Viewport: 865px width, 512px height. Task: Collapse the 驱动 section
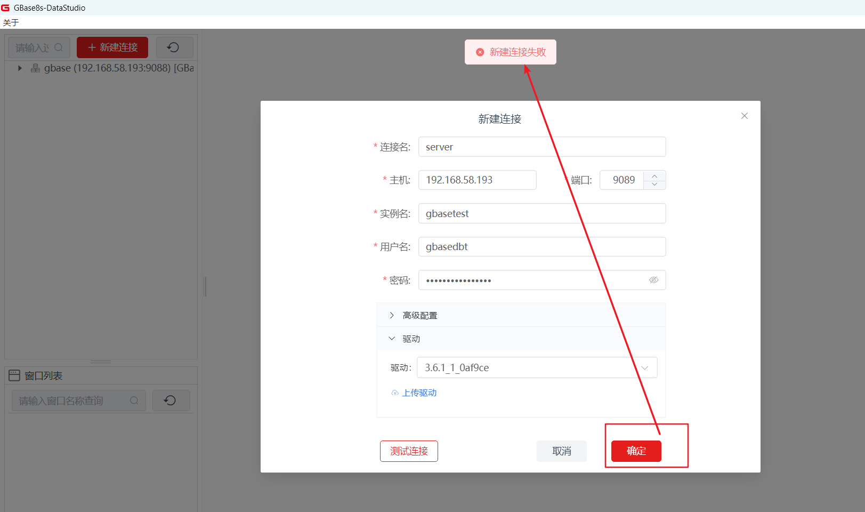(521, 339)
